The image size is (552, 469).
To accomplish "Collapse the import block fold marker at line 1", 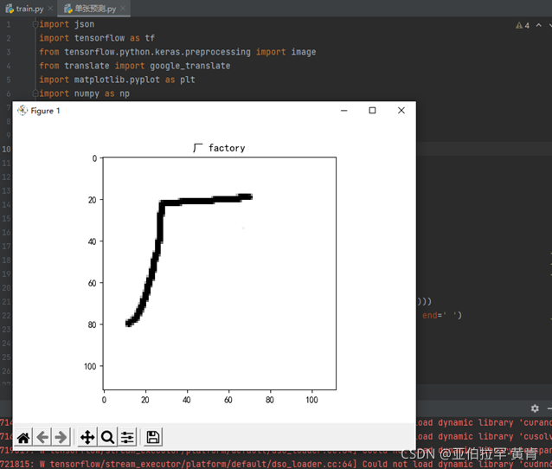I will (x=35, y=24).
